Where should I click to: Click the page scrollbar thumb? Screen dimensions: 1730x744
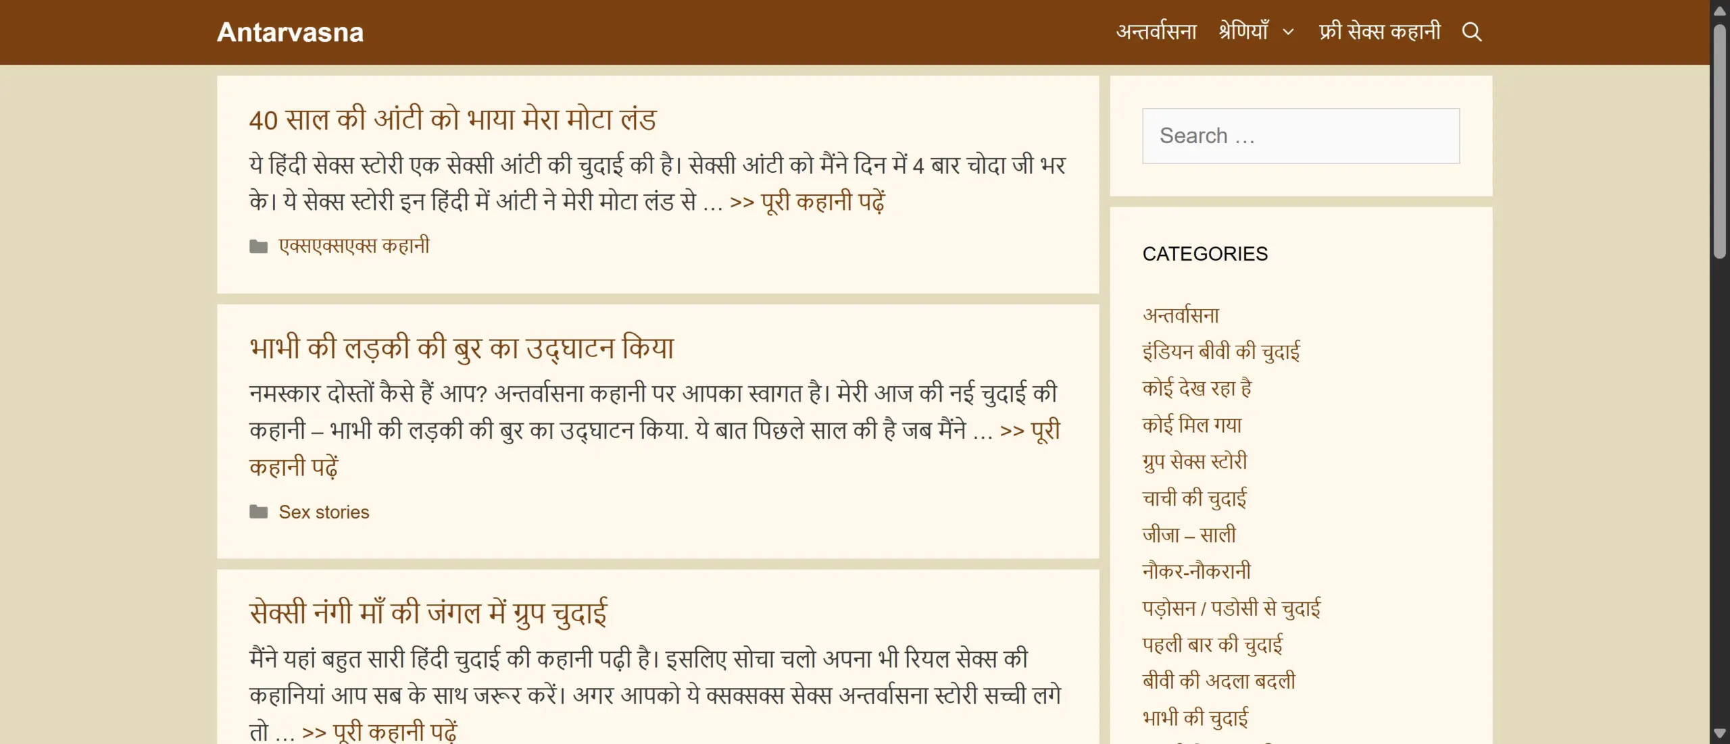1720,142
